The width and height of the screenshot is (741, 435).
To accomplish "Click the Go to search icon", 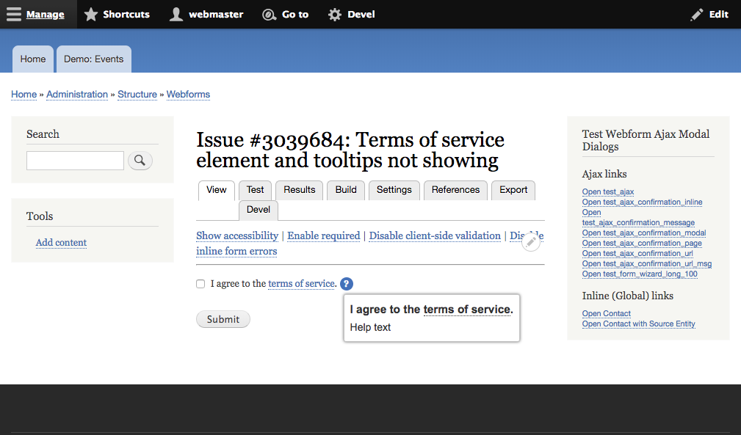I will point(269,15).
